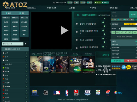Open the Serie A league logo
137x102 pixels.
click(98, 92)
